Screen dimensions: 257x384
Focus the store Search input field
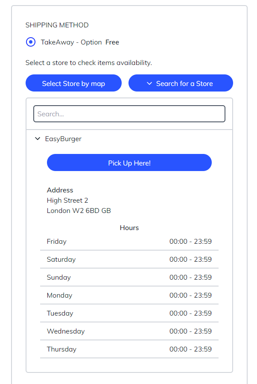(x=129, y=114)
